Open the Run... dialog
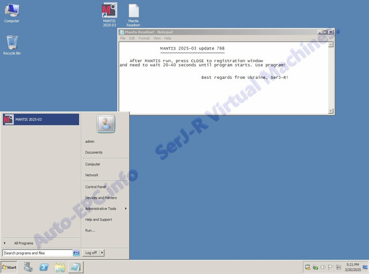 click(x=90, y=230)
